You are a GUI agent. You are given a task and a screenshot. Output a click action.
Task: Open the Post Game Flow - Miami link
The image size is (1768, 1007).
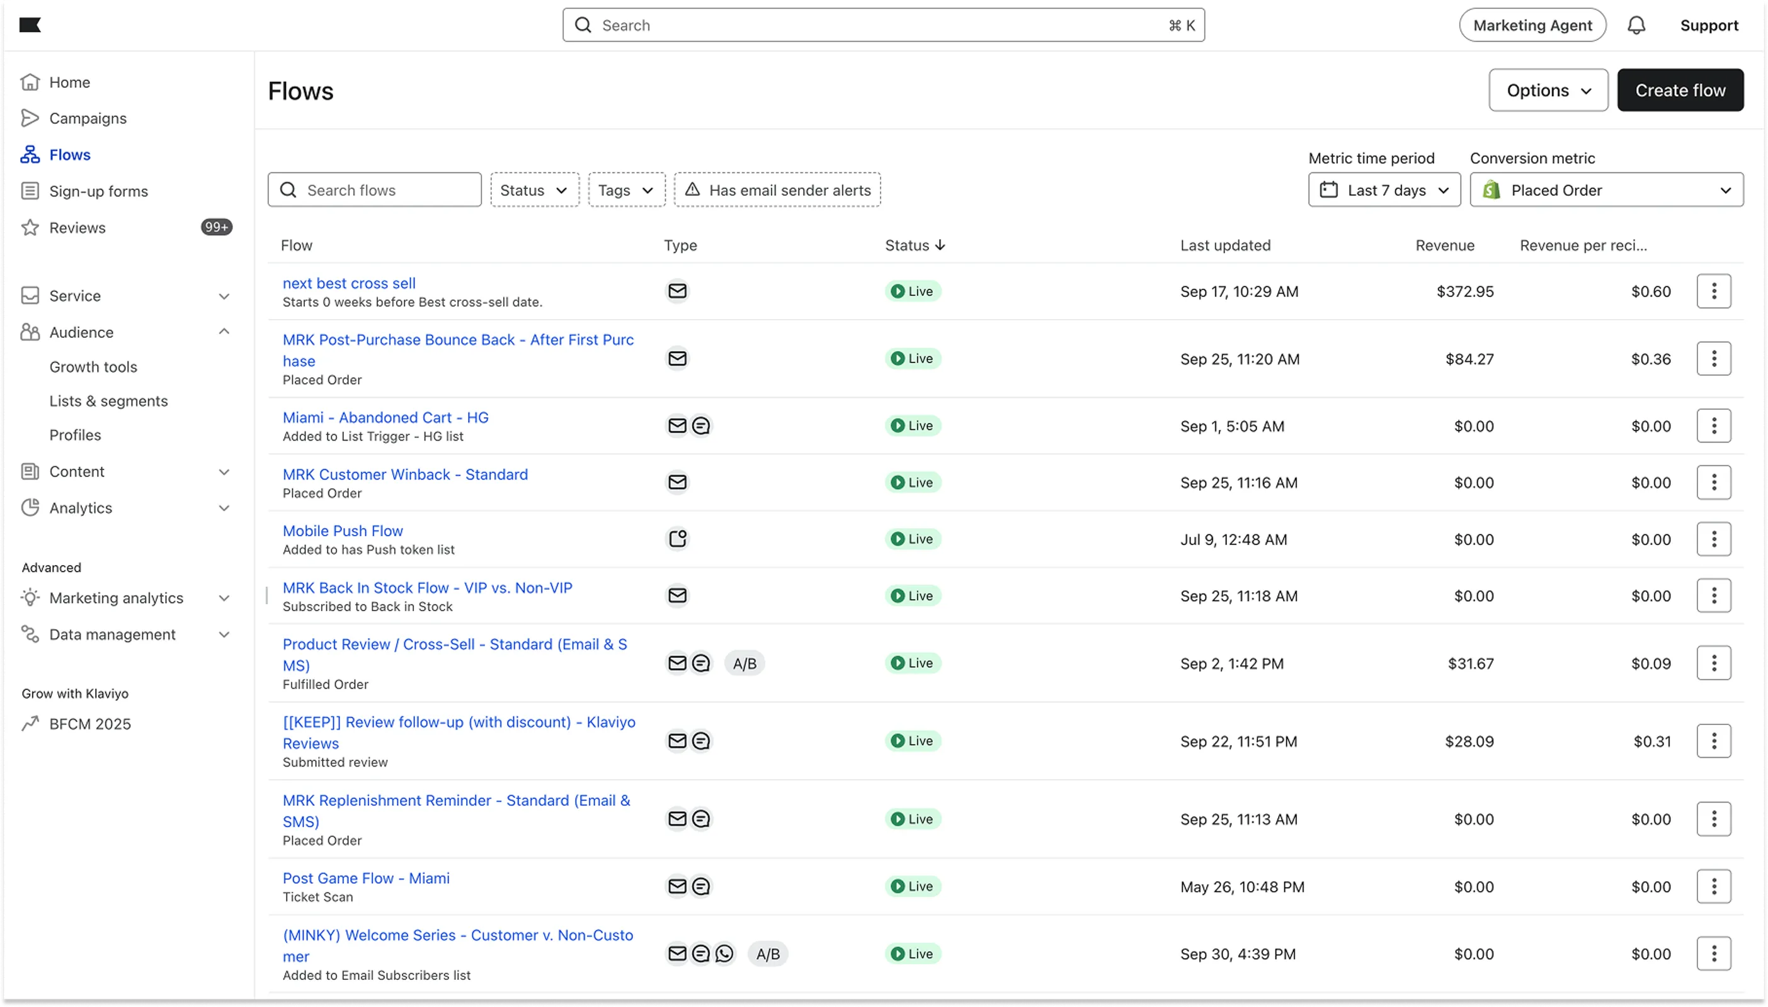366,879
